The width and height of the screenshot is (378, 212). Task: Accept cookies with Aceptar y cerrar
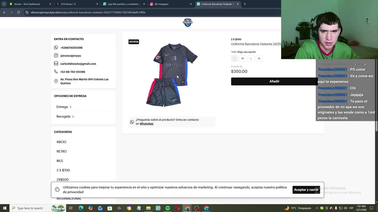coord(306,190)
